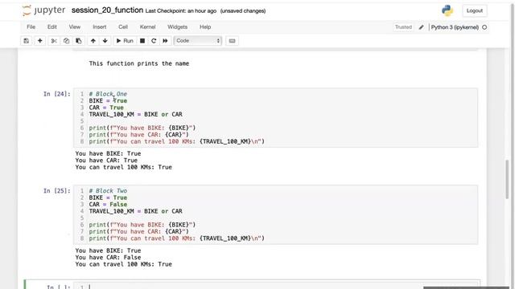
Task: Click the In [24] prompt
Action: click(57, 94)
